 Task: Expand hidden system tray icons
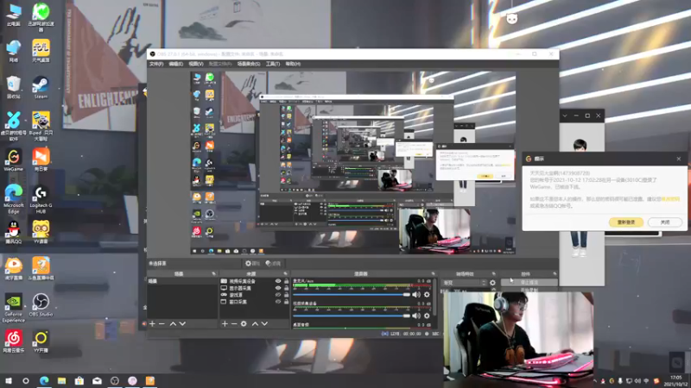[x=595, y=381]
